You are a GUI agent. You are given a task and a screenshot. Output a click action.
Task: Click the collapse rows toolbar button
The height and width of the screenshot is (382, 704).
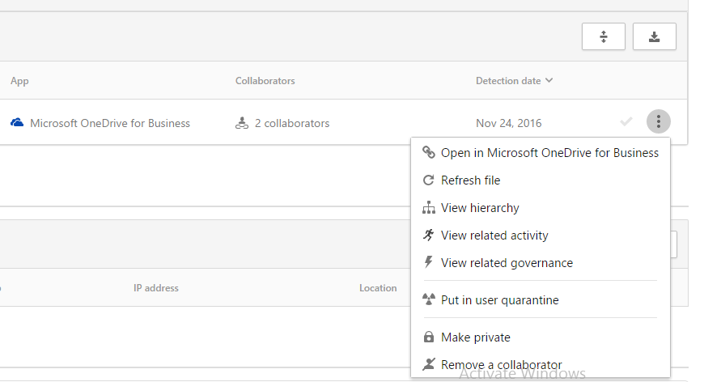(604, 36)
